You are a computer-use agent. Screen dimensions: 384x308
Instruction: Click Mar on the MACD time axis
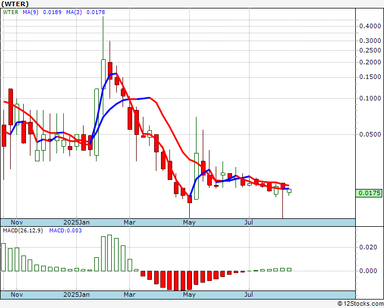pos(129,294)
